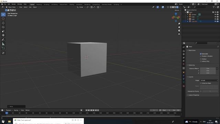Toggle the camera view icon
This screenshot has height=124, width=220.
[x=179, y=31]
